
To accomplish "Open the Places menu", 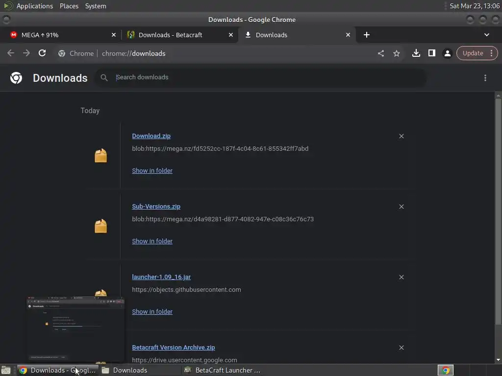I will (69, 6).
